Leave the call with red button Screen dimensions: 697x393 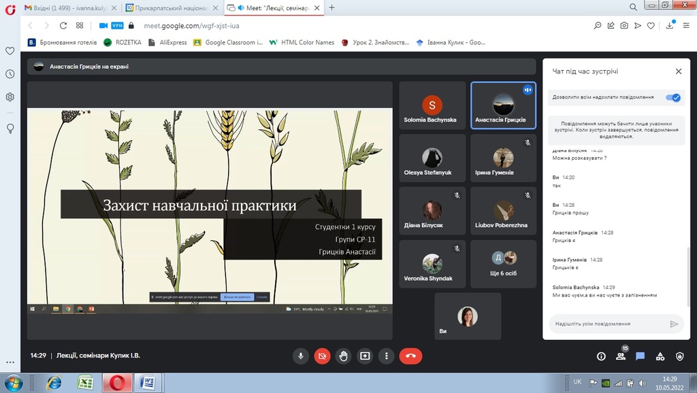pyautogui.click(x=410, y=356)
